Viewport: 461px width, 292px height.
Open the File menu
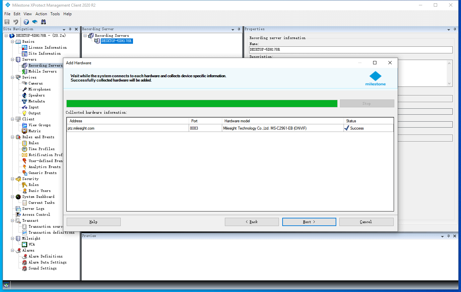[x=7, y=14]
